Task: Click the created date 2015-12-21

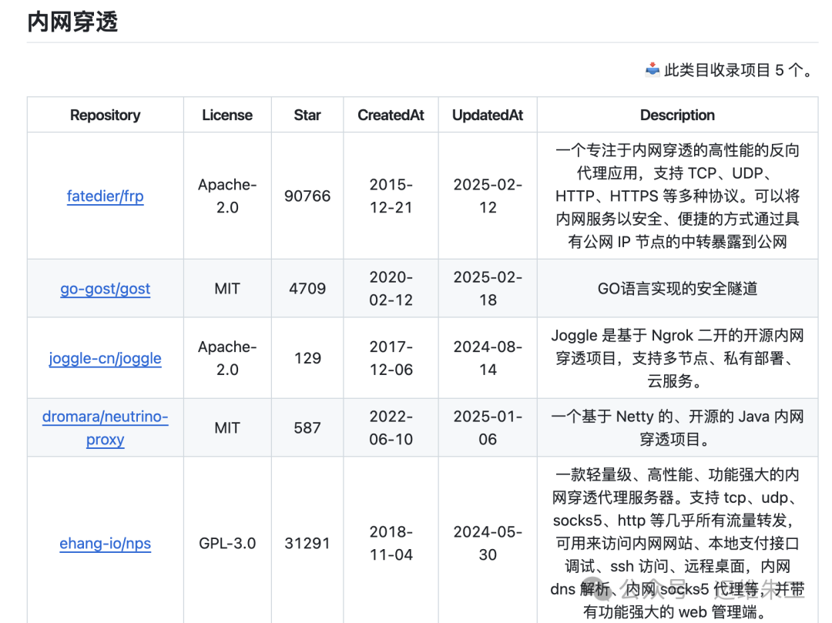Action: point(391,196)
